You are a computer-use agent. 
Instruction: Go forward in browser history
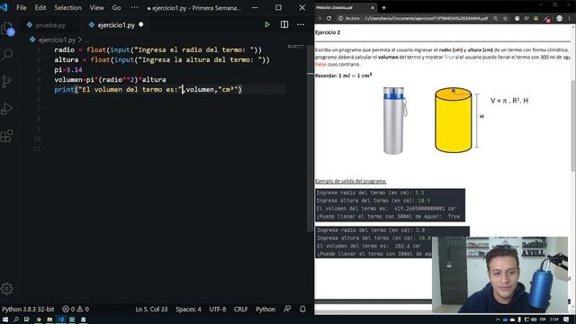pyautogui.click(x=319, y=18)
